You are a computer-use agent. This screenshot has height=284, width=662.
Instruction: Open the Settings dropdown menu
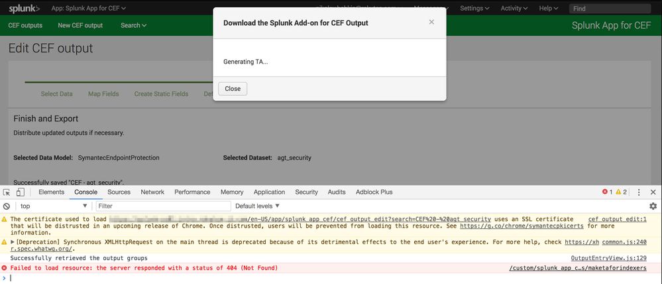pos(474,8)
